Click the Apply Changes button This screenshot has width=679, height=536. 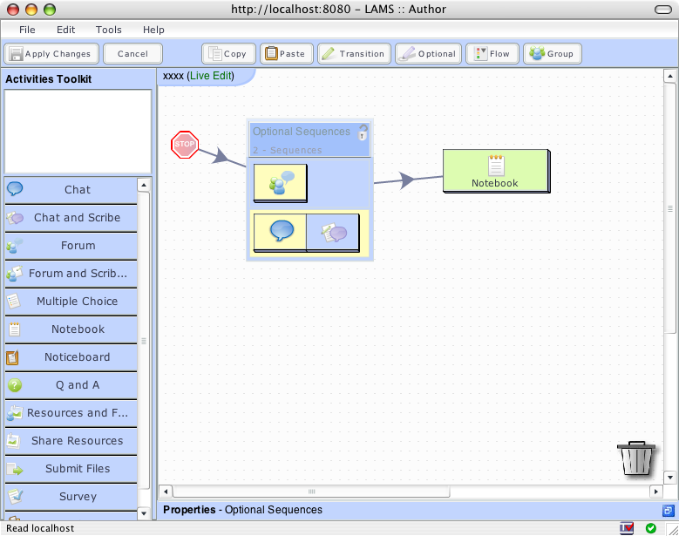[x=50, y=54]
